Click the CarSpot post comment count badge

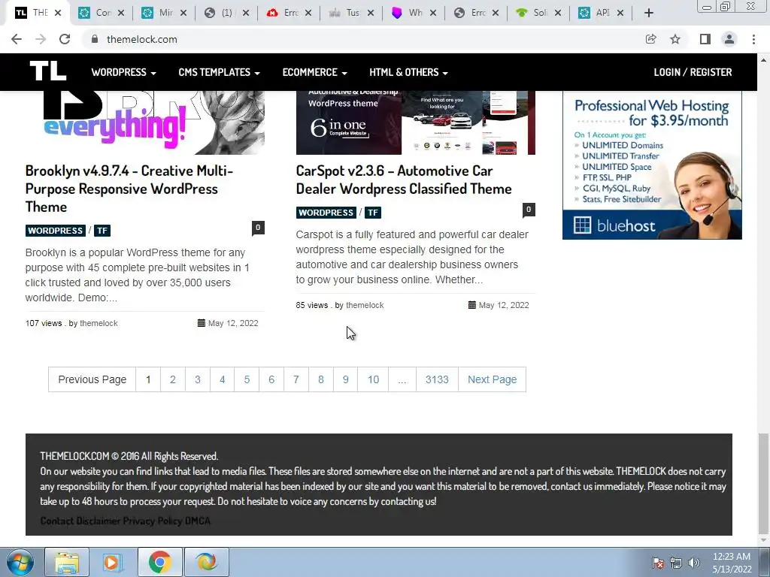[529, 210]
